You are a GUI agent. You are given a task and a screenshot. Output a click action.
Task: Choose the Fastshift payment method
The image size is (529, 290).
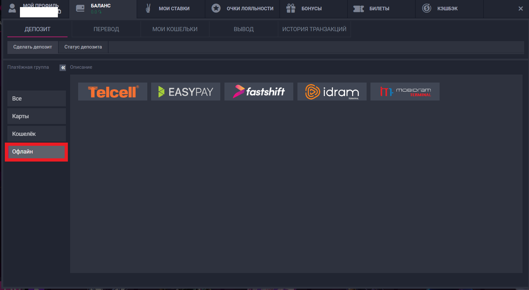coord(259,92)
